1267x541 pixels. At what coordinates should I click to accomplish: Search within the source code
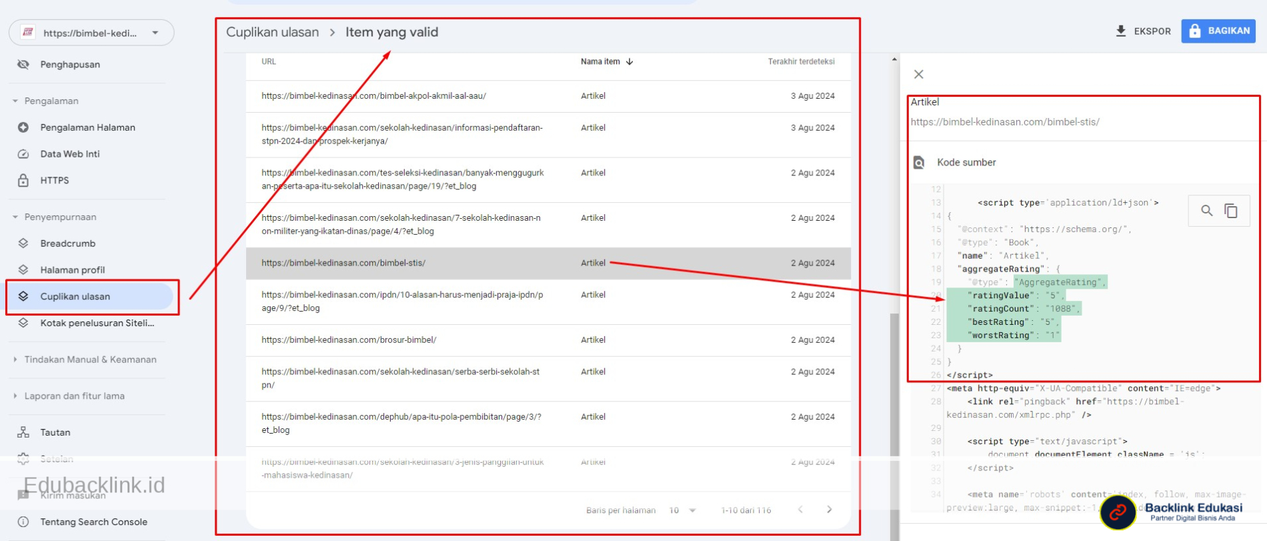pyautogui.click(x=1207, y=211)
